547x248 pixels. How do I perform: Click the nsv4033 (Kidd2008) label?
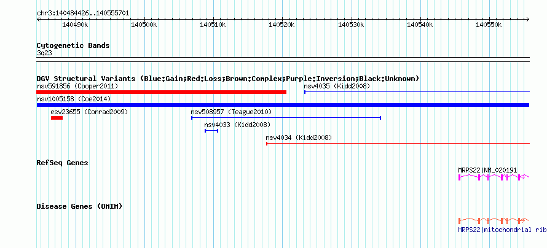237,125
